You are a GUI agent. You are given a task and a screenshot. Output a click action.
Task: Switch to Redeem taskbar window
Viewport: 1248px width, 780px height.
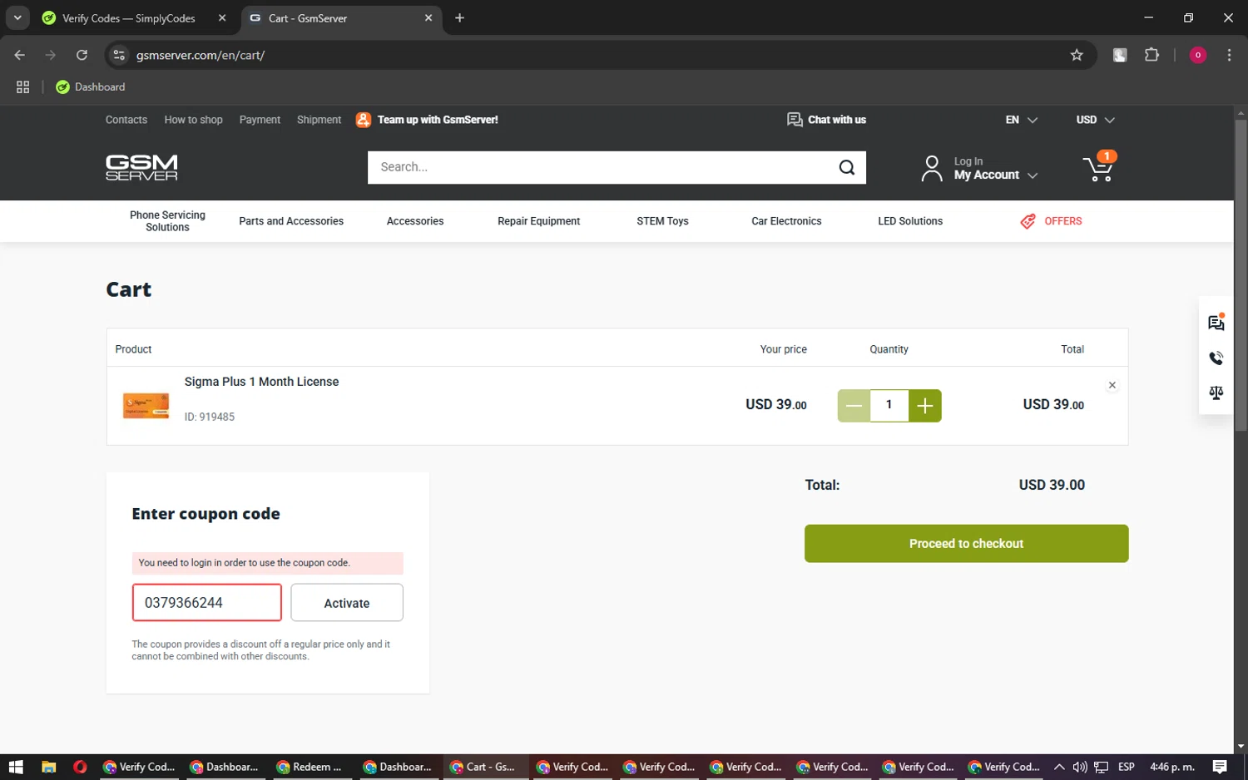pos(310,767)
